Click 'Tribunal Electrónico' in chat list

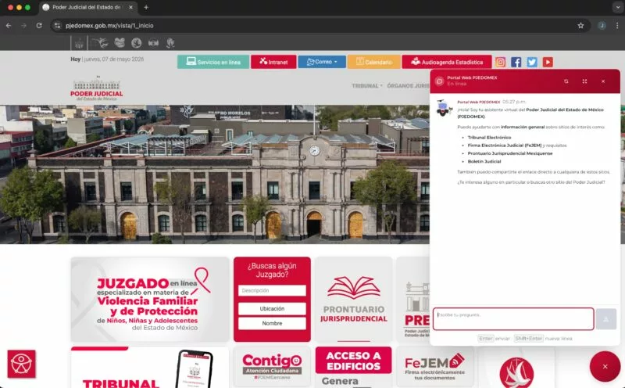click(489, 138)
